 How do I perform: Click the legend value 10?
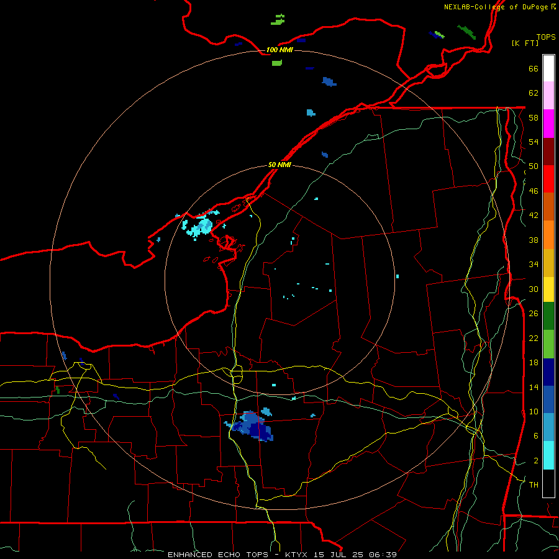(x=534, y=411)
